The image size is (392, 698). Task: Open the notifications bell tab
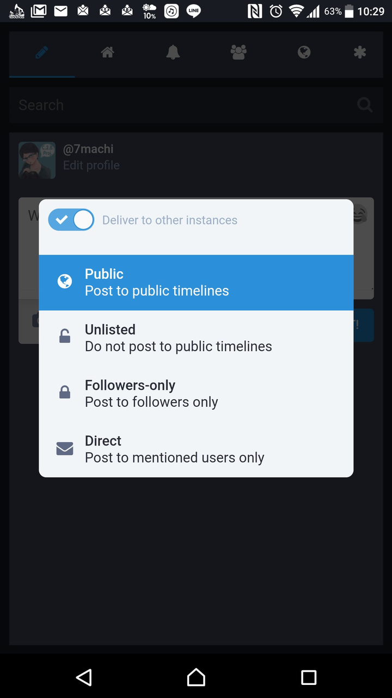pyautogui.click(x=173, y=53)
